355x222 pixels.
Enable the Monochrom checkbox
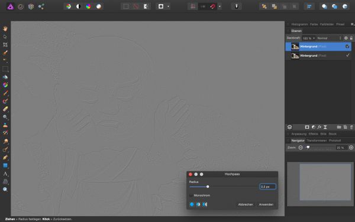coord(191,195)
